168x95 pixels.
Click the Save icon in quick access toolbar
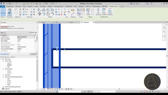click(10, 3)
